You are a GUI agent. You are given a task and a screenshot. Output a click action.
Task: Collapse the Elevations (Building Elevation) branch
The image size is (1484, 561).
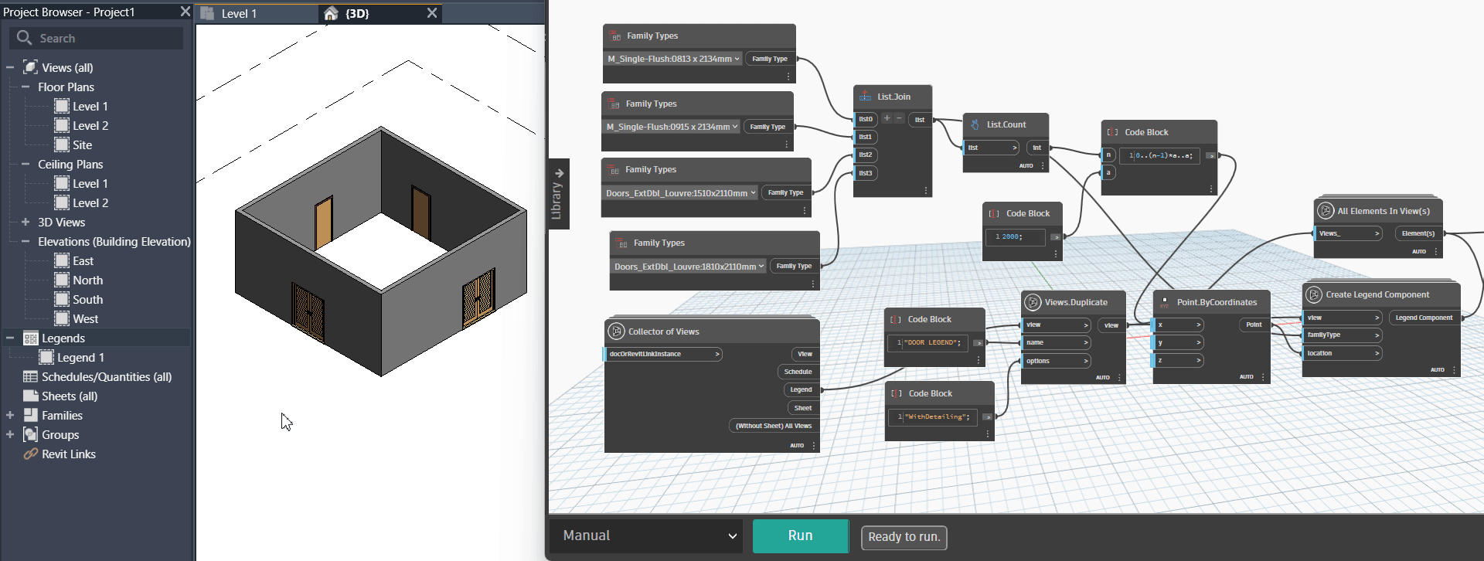click(26, 241)
